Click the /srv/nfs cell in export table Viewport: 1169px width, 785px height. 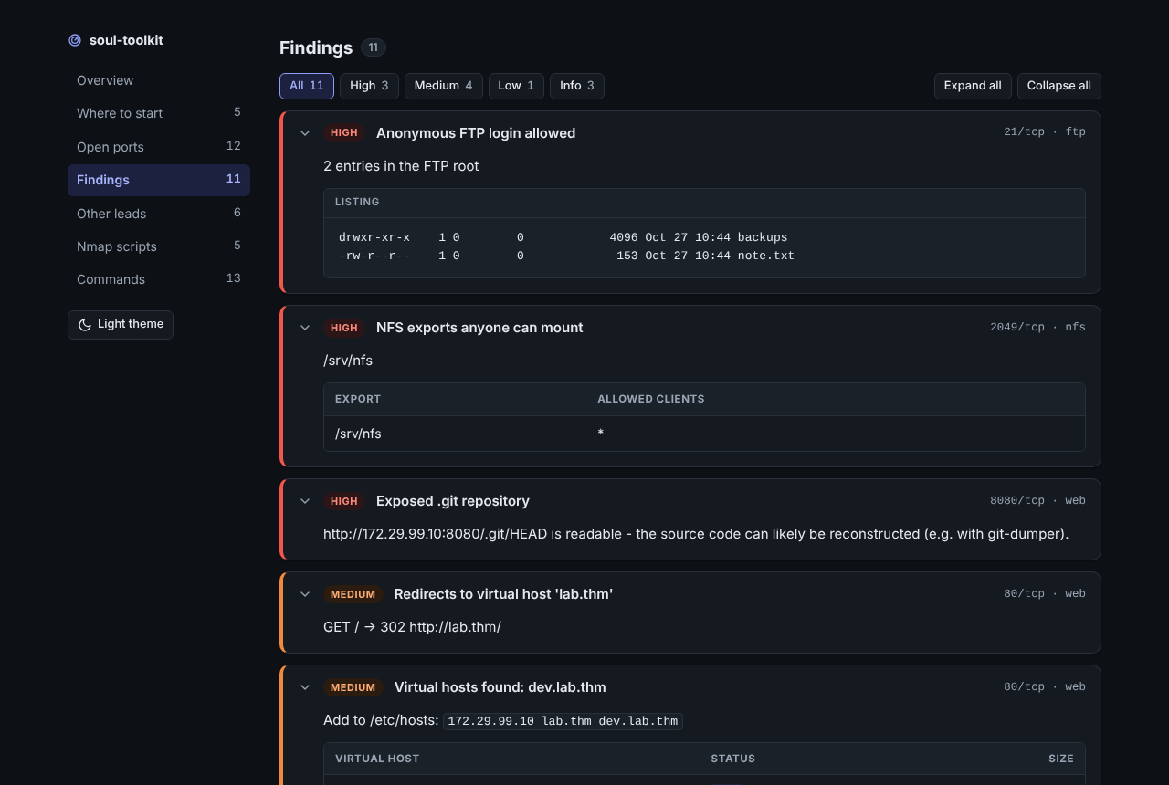(358, 434)
